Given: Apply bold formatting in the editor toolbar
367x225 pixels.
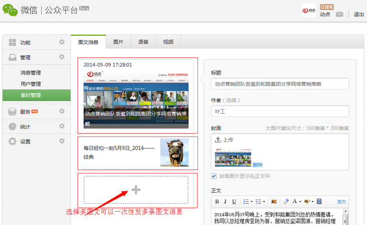Looking at the screenshot, I should (217, 201).
